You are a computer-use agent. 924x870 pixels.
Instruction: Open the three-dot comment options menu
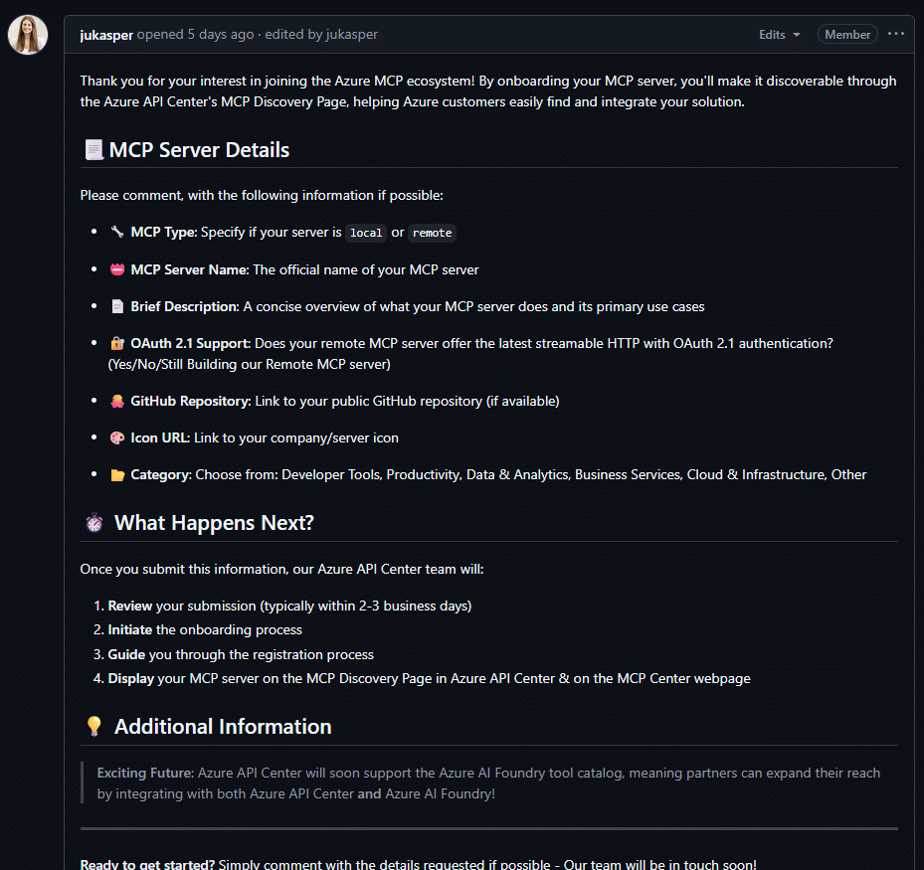(x=896, y=34)
